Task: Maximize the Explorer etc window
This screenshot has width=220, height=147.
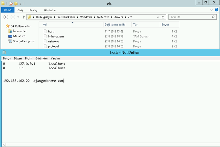Action: click(x=206, y=3)
